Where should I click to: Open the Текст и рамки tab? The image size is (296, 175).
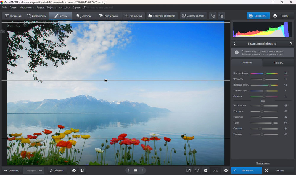[109, 16]
